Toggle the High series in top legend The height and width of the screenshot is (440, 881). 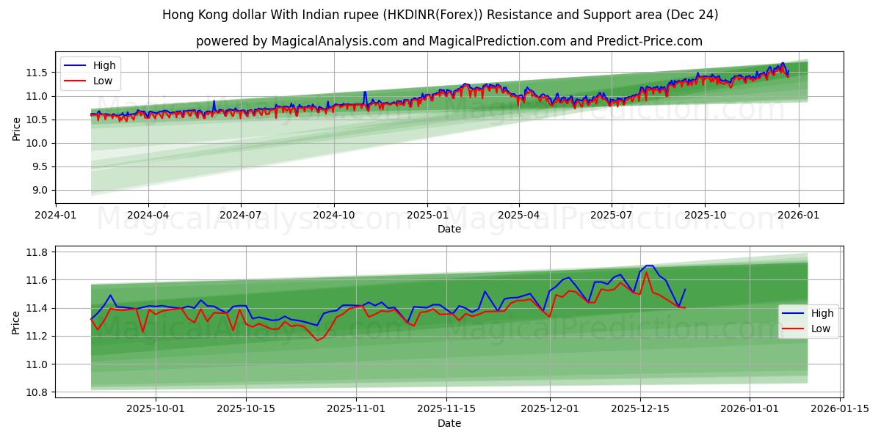coord(105,65)
